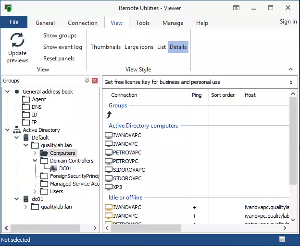Click the status bar icon at bottom right
The width and height of the screenshot is (300, 246).
pos(282,239)
